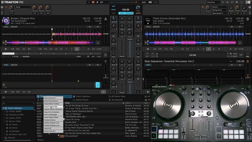Expand the Labels folder in tree
This screenshot has height=142, width=252.
(4, 118)
